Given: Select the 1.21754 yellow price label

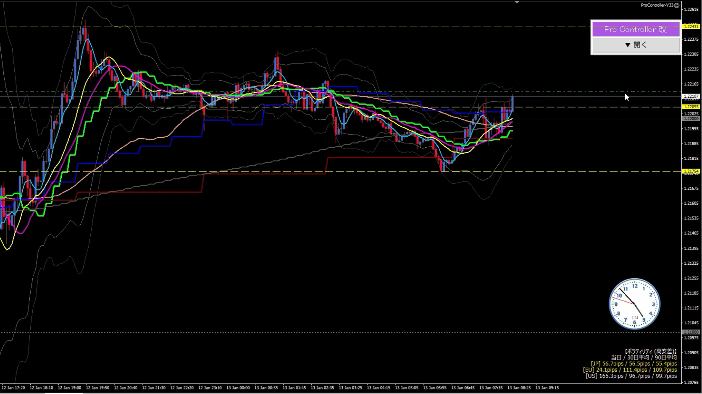Looking at the screenshot, I should pyautogui.click(x=691, y=171).
